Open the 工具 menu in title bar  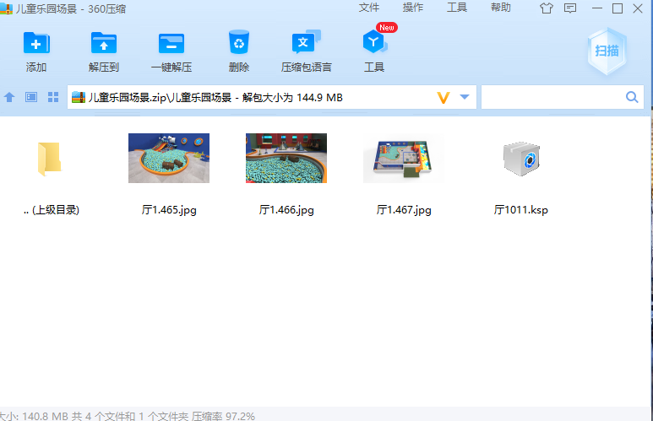pyautogui.click(x=457, y=8)
